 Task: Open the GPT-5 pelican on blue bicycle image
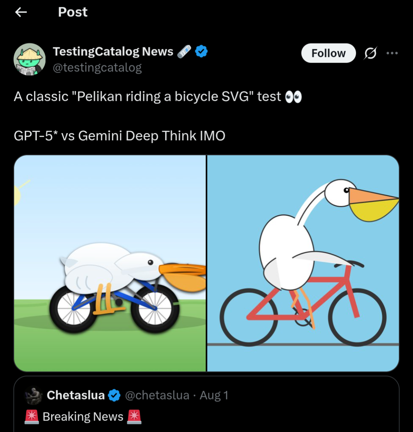point(110,263)
